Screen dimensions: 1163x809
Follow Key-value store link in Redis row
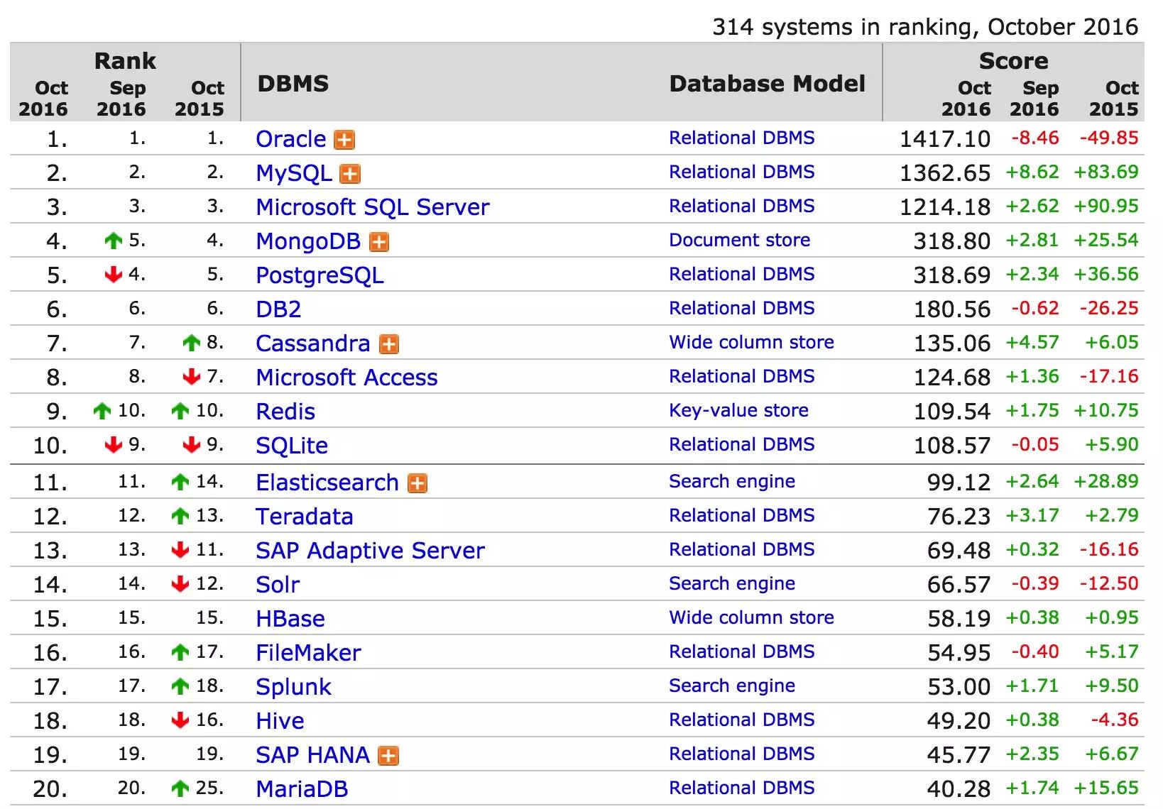739,410
